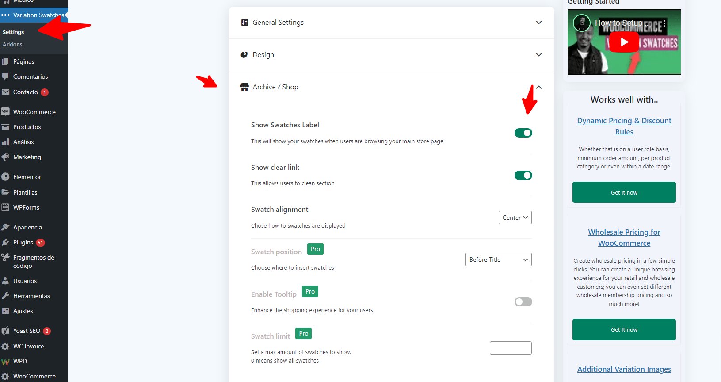Click the Herramientas wrench icon
Screen dimensions: 721x382
click(x=5, y=296)
